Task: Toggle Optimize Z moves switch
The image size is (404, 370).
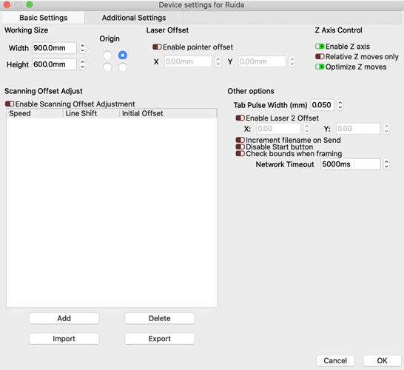Action: pyautogui.click(x=320, y=67)
